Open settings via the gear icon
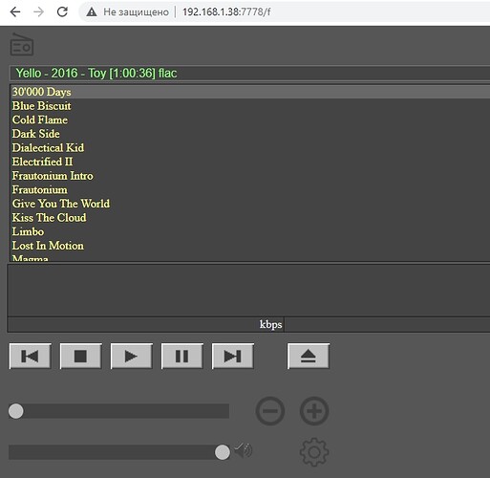 click(314, 452)
